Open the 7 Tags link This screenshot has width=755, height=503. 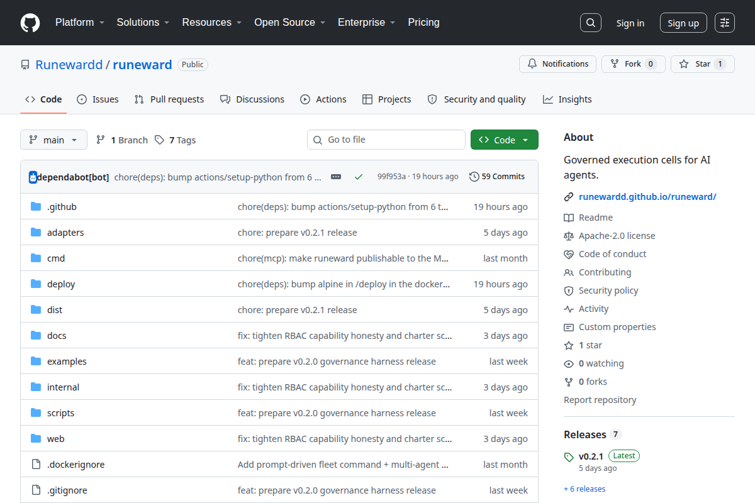(176, 140)
